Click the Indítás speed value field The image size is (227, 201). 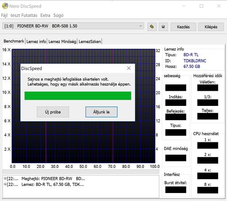click(x=175, y=103)
